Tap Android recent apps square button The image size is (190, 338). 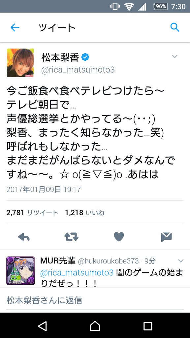(148, 326)
